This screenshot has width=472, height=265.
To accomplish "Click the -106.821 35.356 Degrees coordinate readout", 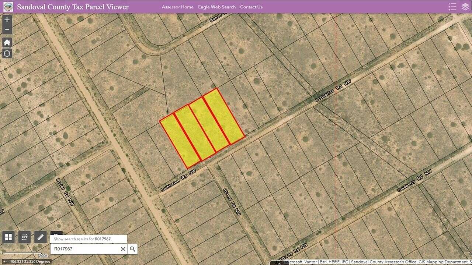I will coord(29,262).
